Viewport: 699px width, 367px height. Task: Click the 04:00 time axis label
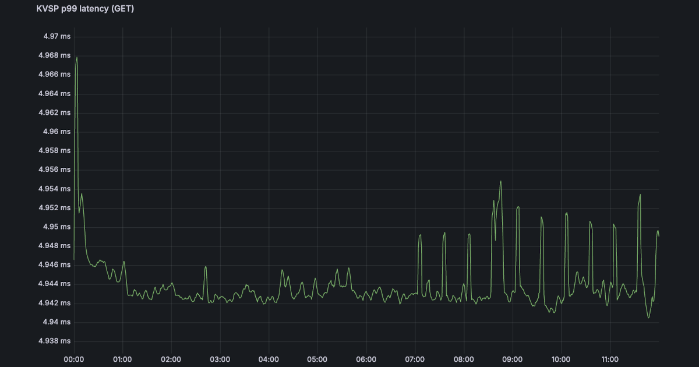coord(269,359)
